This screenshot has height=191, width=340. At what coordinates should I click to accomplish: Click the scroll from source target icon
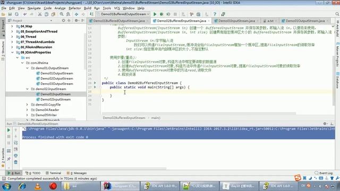tap(63, 21)
